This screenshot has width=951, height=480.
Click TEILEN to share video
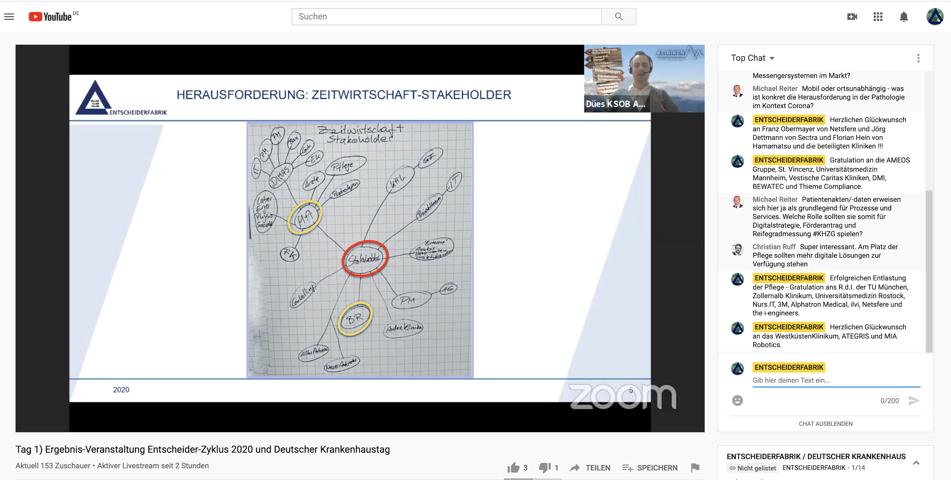[x=590, y=468]
